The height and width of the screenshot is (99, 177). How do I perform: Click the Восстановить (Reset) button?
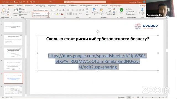point(25,12)
